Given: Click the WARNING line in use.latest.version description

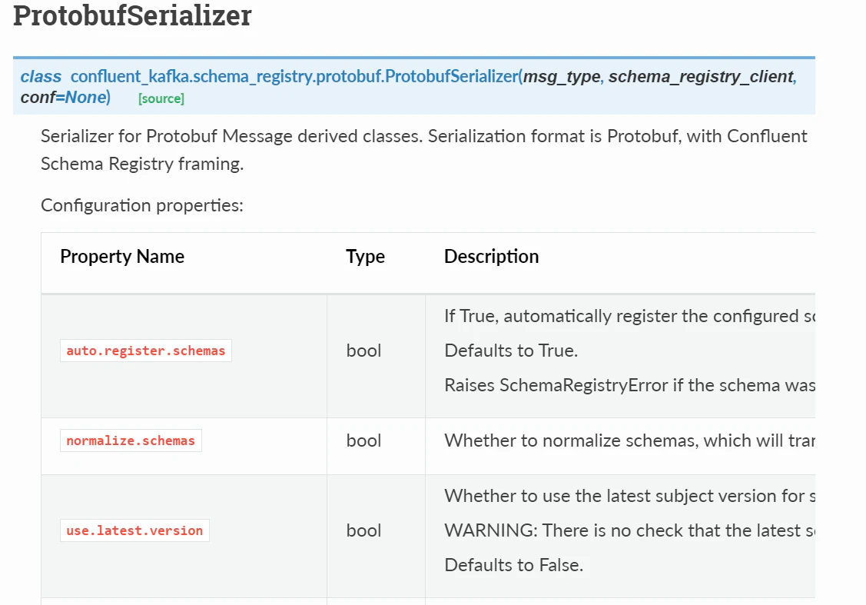Looking at the screenshot, I should 629,530.
